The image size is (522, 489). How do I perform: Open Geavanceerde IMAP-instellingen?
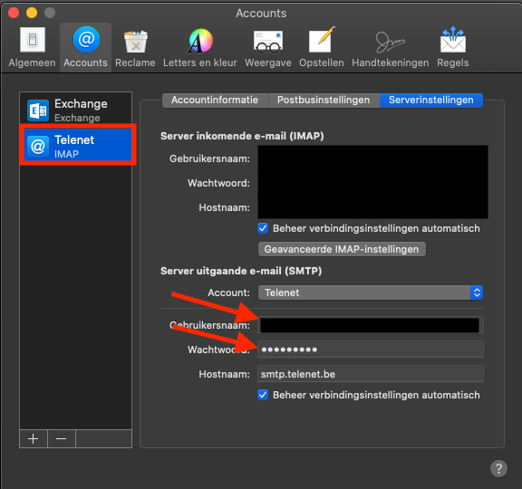coord(342,249)
